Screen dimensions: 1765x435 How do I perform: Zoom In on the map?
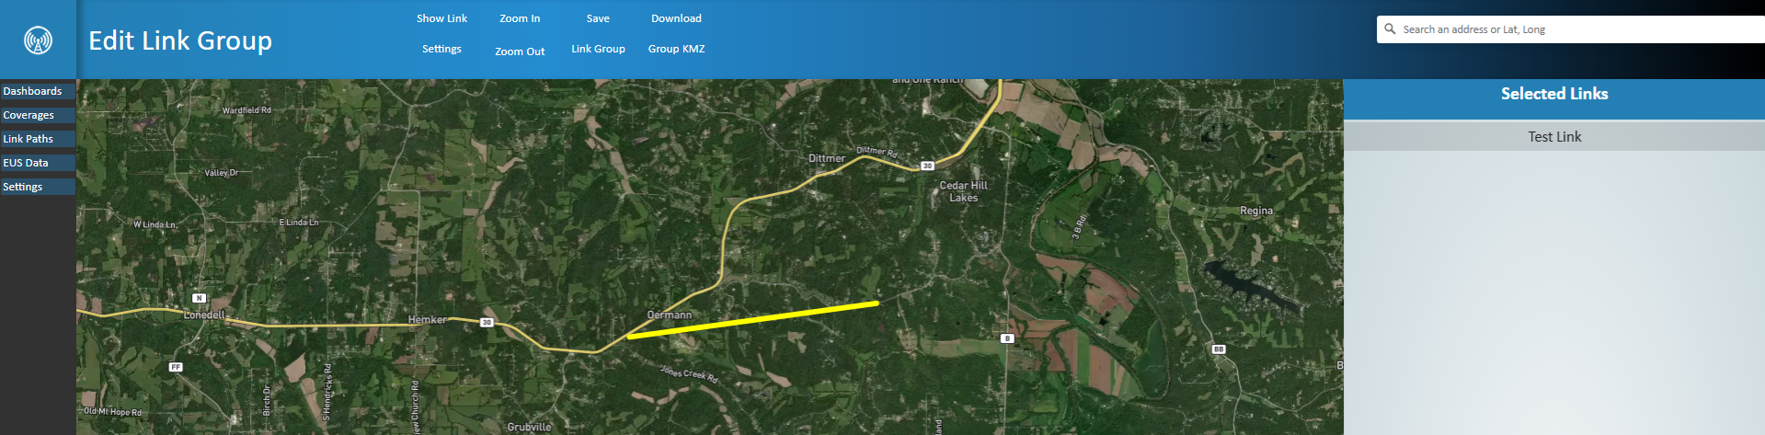tap(520, 18)
